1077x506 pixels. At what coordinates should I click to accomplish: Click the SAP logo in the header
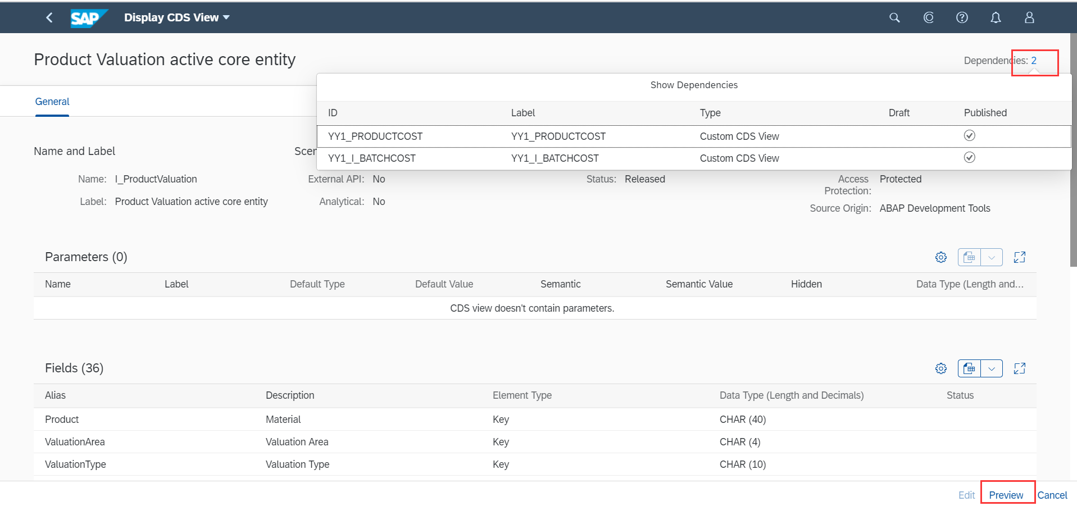pos(89,17)
